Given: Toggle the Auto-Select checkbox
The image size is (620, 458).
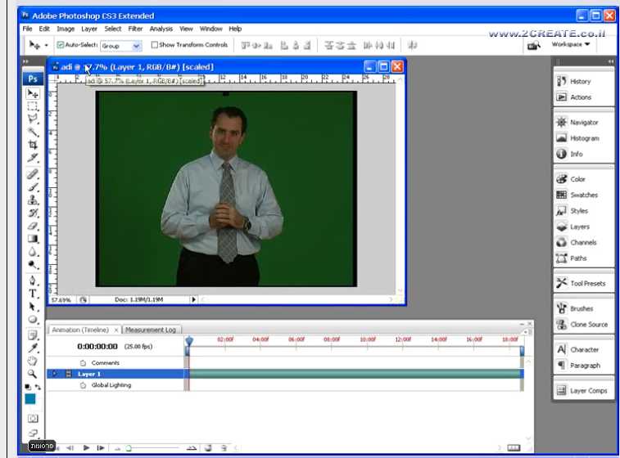Looking at the screenshot, I should [61, 45].
